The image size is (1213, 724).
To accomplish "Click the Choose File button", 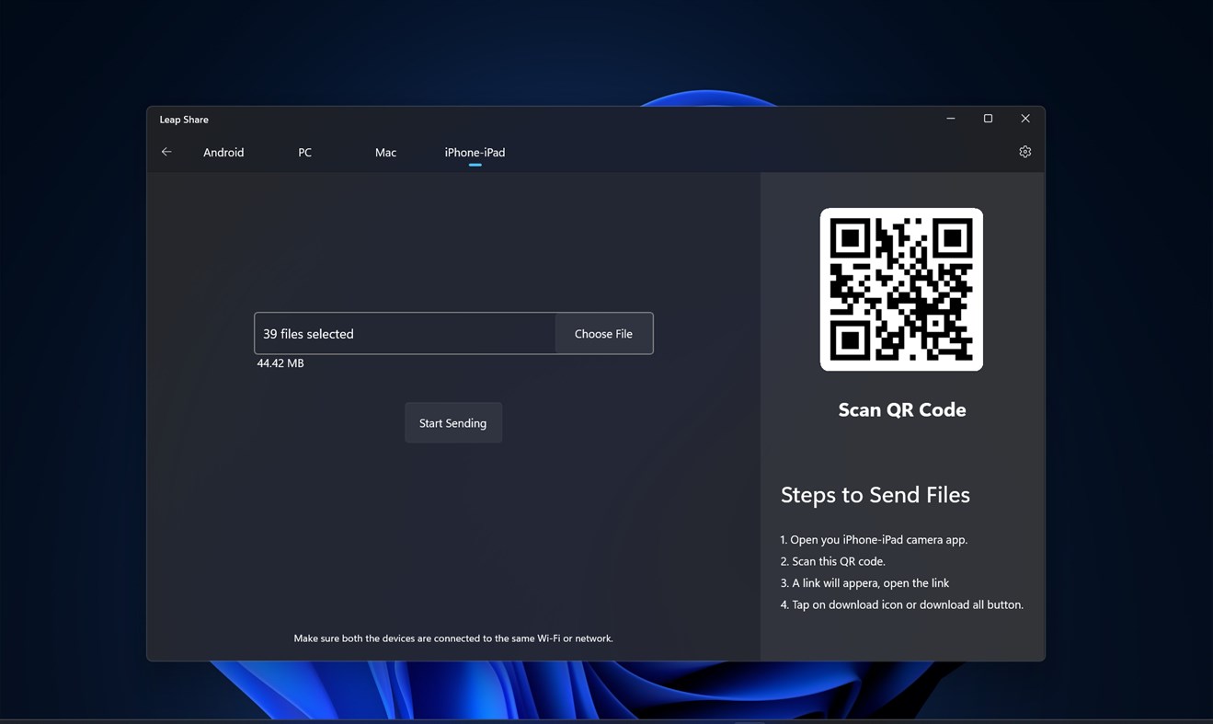I will click(x=602, y=333).
